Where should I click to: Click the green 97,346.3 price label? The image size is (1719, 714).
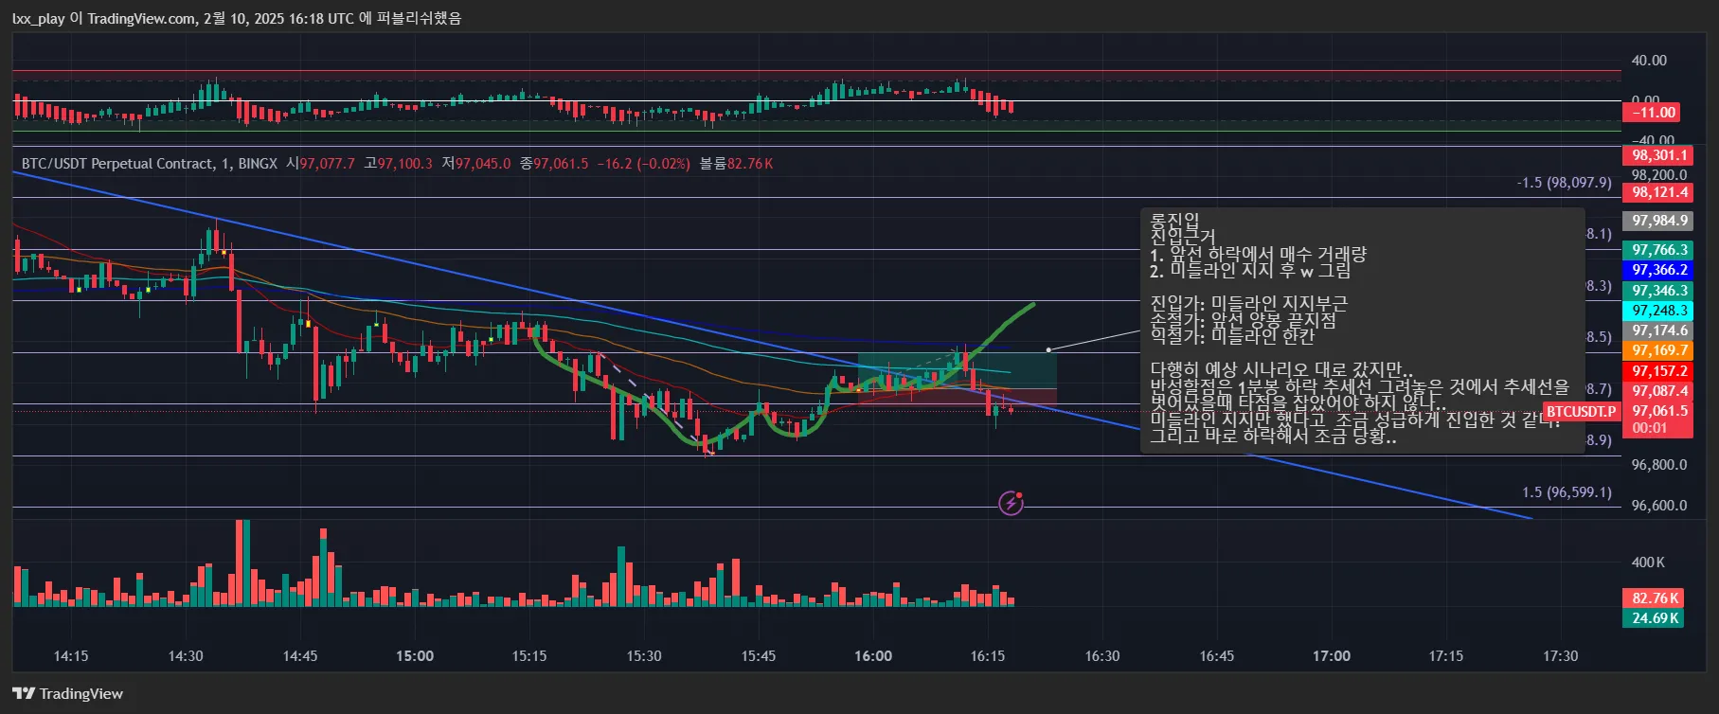[1659, 291]
